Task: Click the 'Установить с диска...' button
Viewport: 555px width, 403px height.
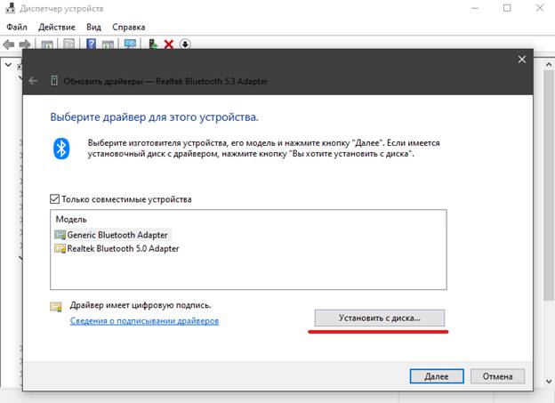Action: [379, 318]
